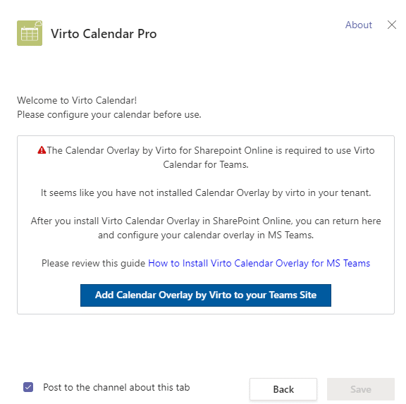The image size is (406, 404).
Task: Click the 'It seems like you have not installed' message
Action: pyautogui.click(x=206, y=193)
